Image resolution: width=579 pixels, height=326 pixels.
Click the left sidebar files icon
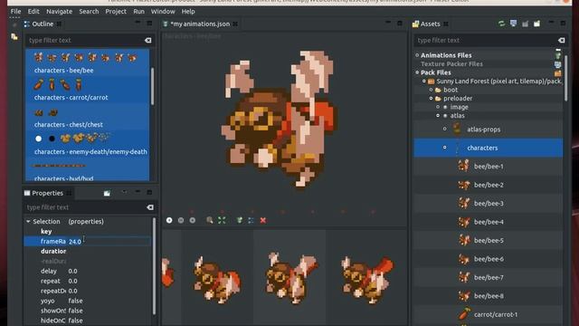tap(14, 36)
